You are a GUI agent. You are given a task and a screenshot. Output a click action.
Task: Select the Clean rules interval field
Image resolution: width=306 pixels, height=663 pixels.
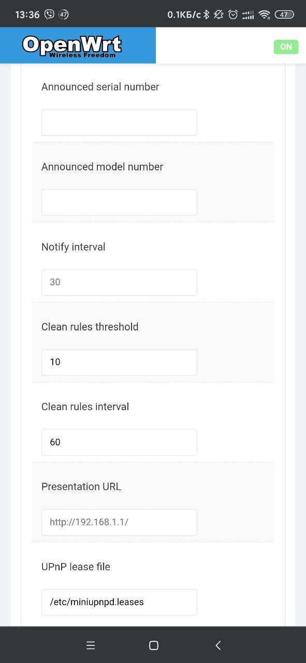coord(119,442)
